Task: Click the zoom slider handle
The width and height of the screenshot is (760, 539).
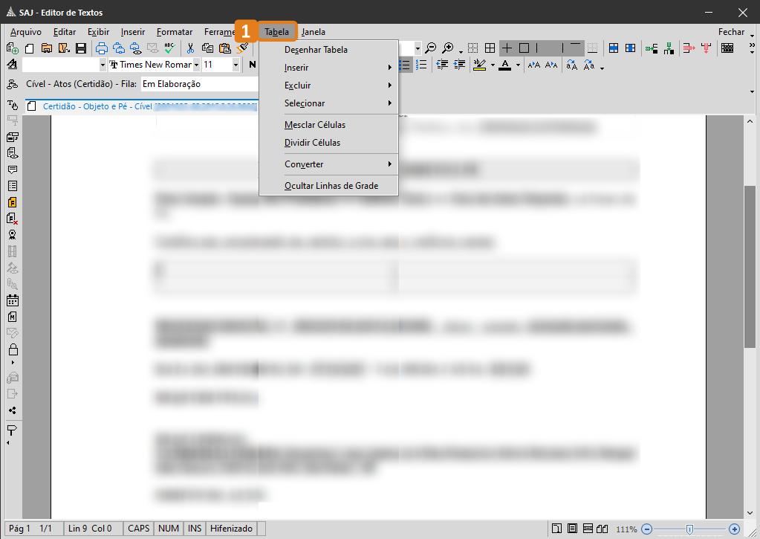Action: 689,529
